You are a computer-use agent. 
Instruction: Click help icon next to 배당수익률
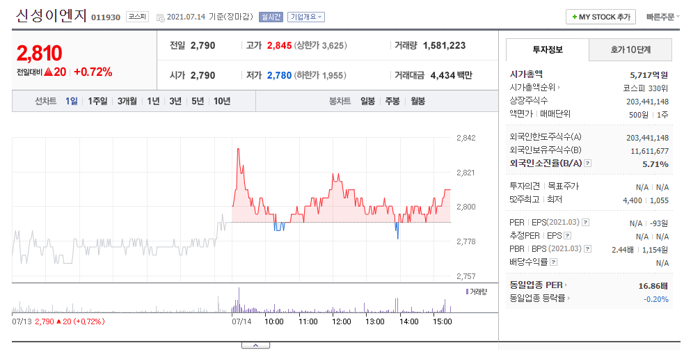coord(554,262)
